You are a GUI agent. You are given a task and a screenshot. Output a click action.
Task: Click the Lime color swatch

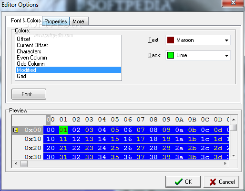[171, 55]
